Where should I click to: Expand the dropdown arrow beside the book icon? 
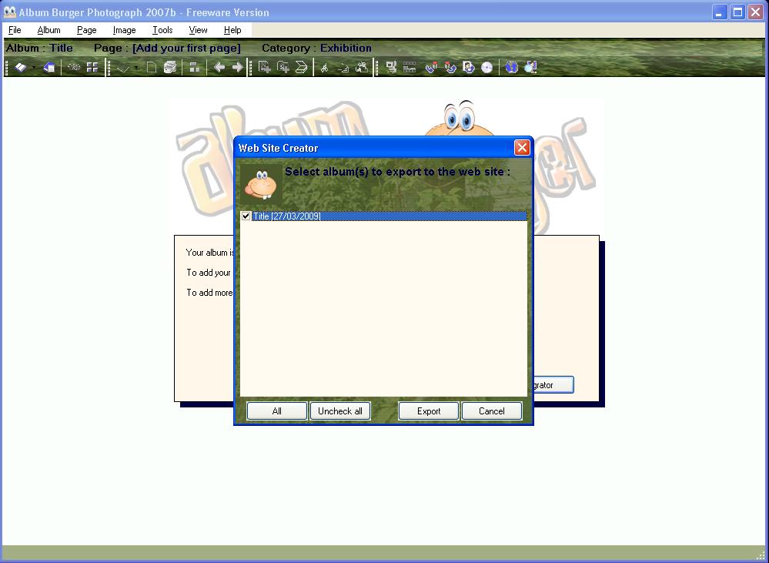pos(34,67)
